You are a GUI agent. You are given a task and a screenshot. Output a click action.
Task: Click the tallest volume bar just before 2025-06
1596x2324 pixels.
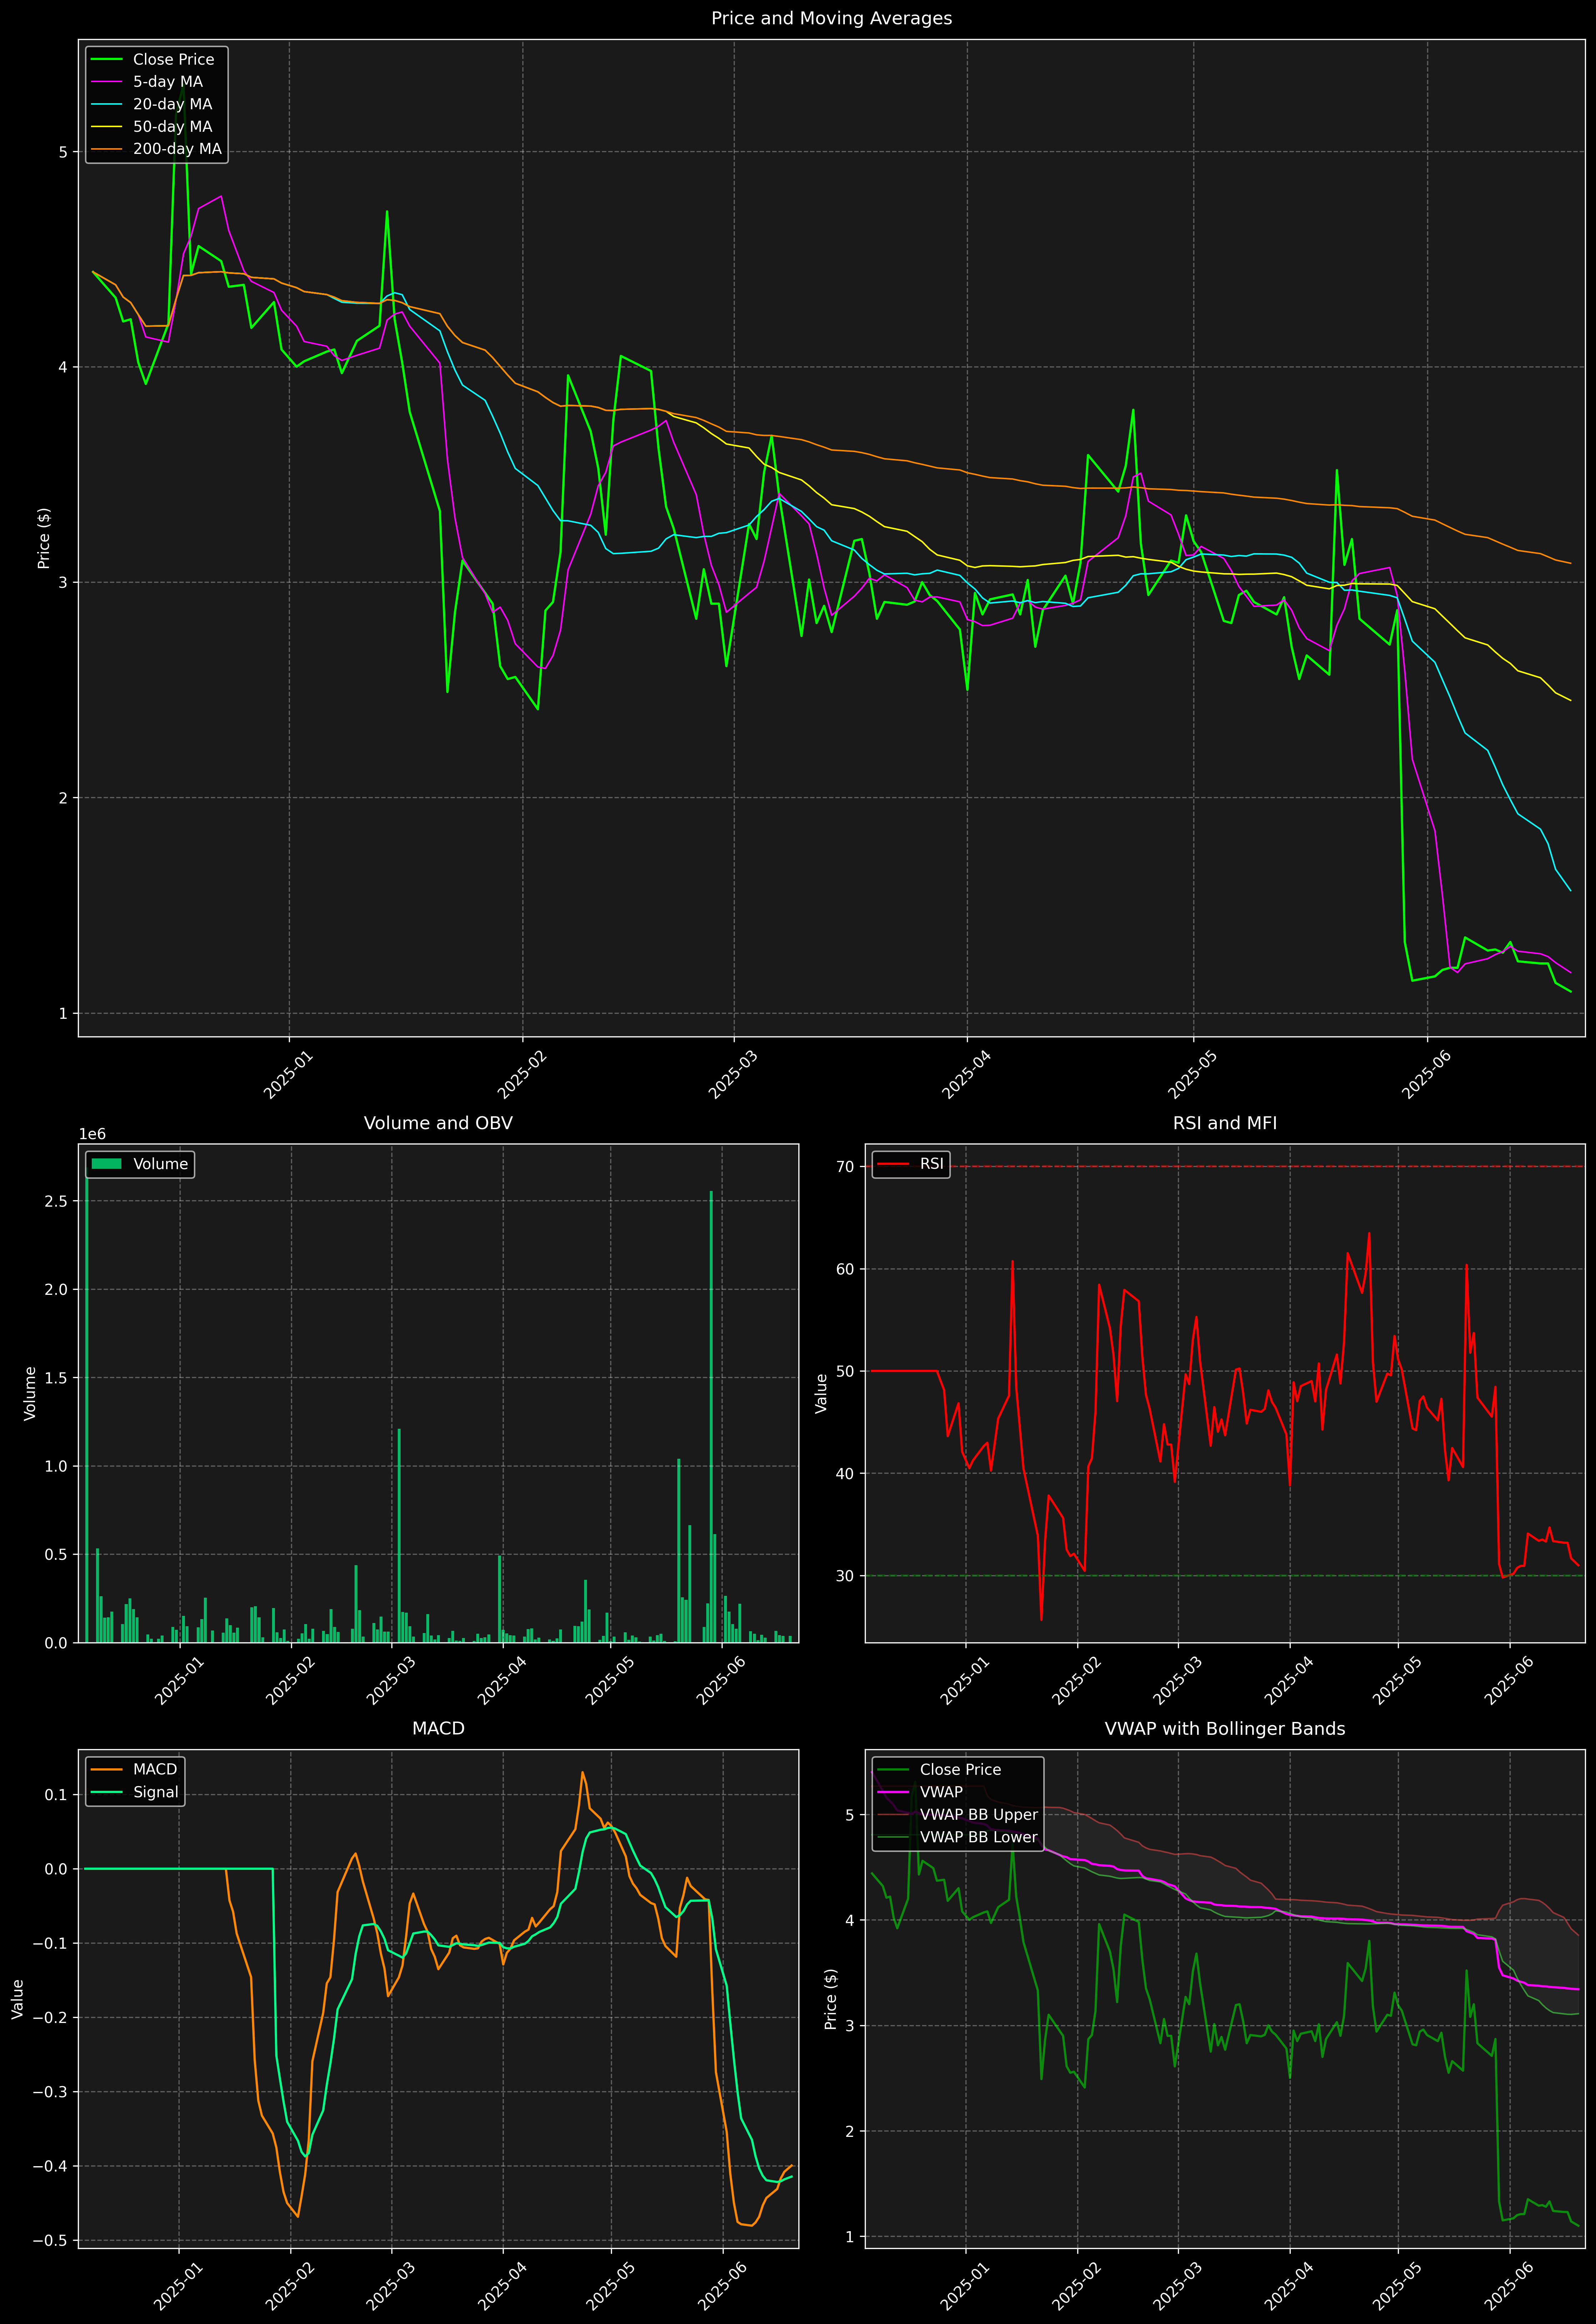click(x=711, y=1416)
